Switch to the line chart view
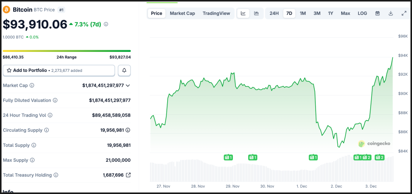This screenshot has height=194, width=412. coord(243,13)
